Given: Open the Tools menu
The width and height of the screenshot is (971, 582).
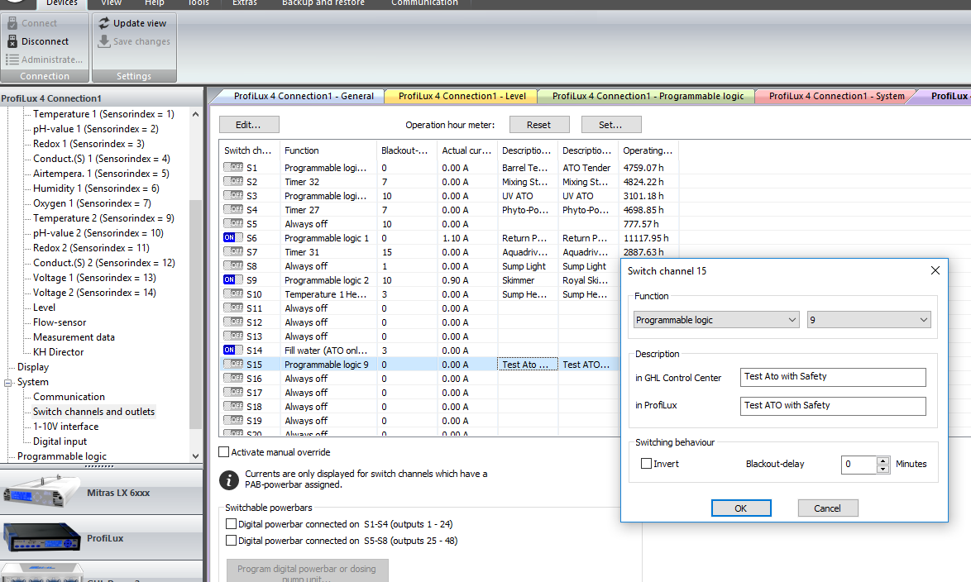Looking at the screenshot, I should pyautogui.click(x=199, y=3).
